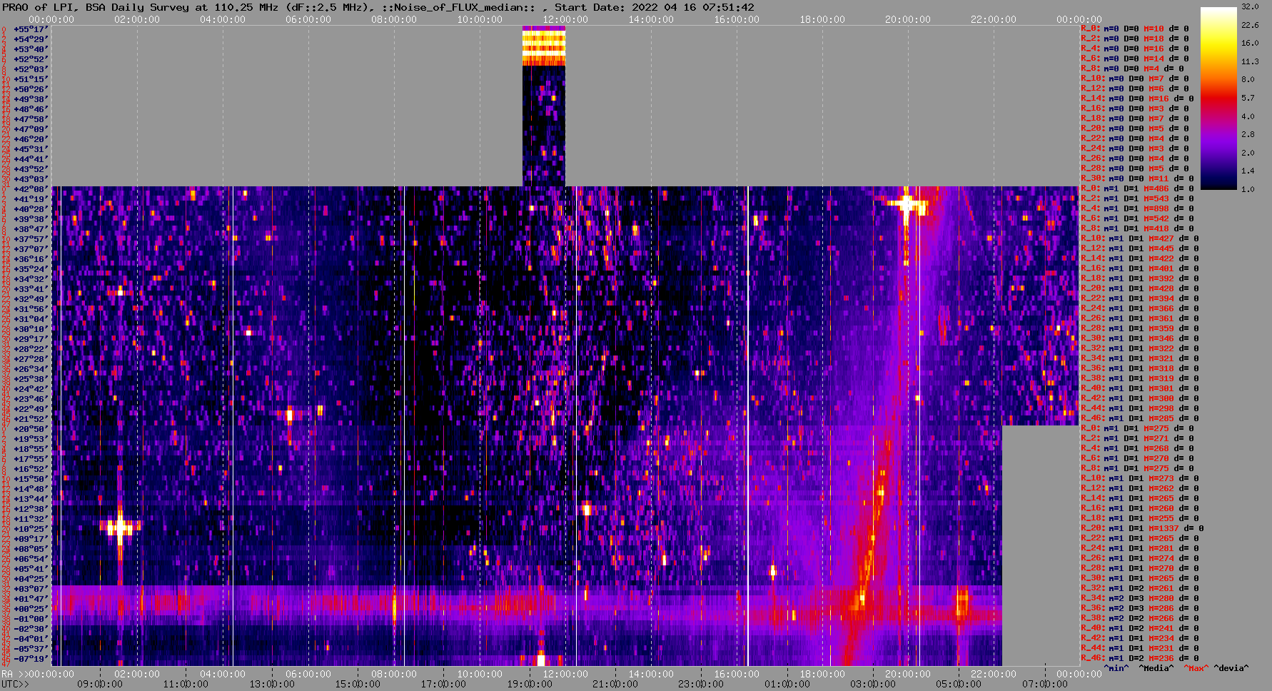1272x691 pixels.
Task: Click the +55°17' declination label
Action: 31,29
